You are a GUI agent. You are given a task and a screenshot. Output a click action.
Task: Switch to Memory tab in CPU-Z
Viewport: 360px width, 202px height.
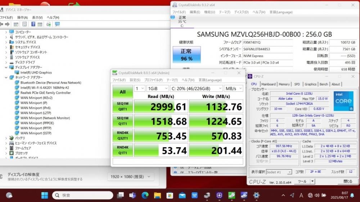tap(284, 84)
